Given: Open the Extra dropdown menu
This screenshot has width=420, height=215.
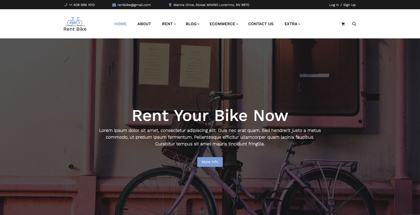Looking at the screenshot, I should [292, 24].
